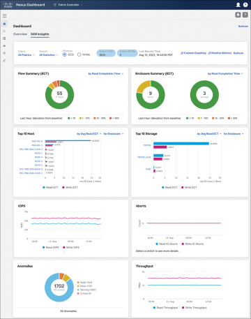Click the Warning anomalies legend entry
Viewport: 251px width, 319px height.
coord(86,290)
